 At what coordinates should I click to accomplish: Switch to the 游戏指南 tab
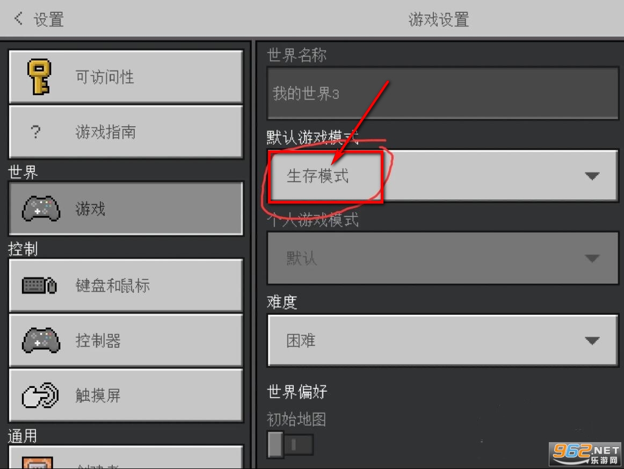click(x=126, y=132)
